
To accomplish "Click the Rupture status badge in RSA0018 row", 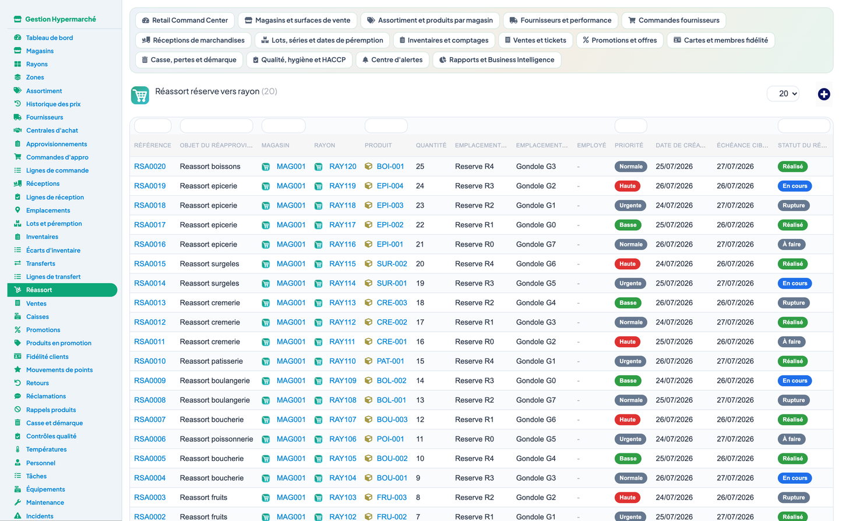I will point(794,206).
